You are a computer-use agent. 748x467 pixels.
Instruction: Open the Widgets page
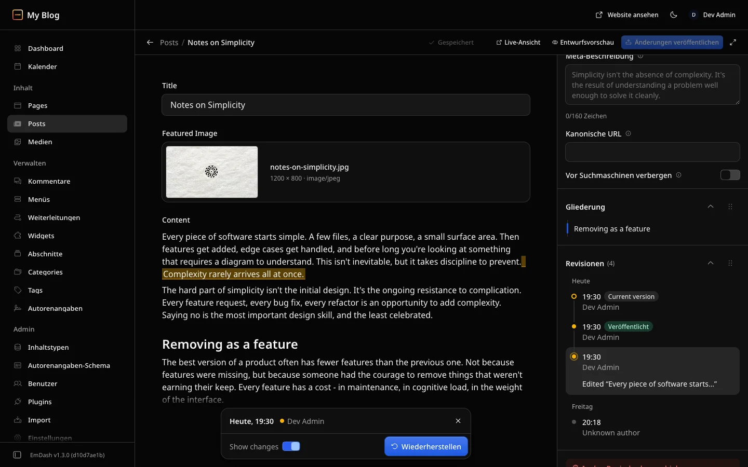[67, 236]
